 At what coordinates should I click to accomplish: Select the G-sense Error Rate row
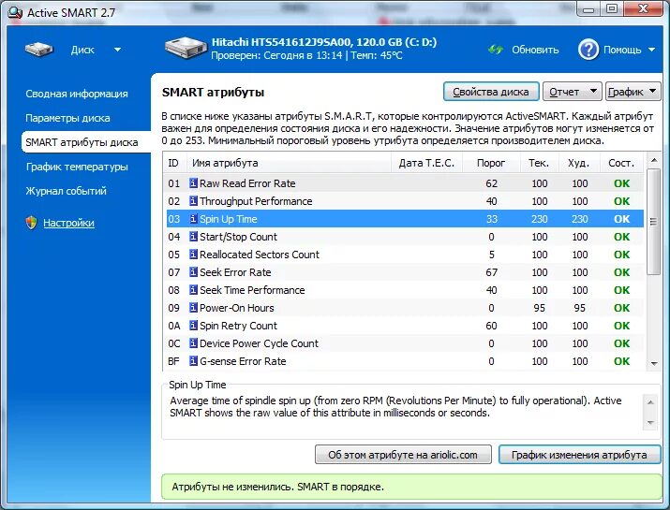(x=405, y=361)
